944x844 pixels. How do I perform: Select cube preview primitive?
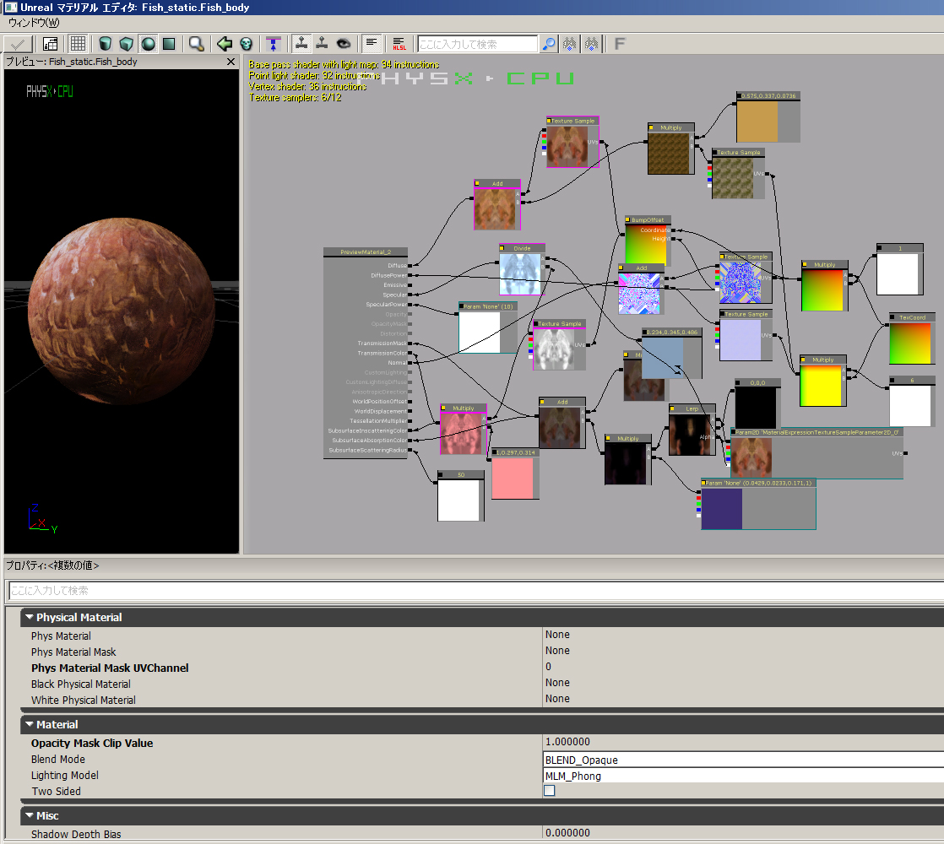(127, 44)
